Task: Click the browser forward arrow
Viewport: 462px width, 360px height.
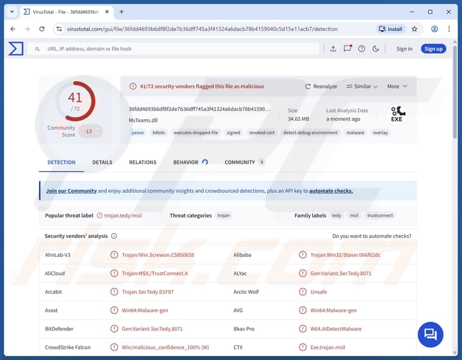Action: (x=27, y=29)
